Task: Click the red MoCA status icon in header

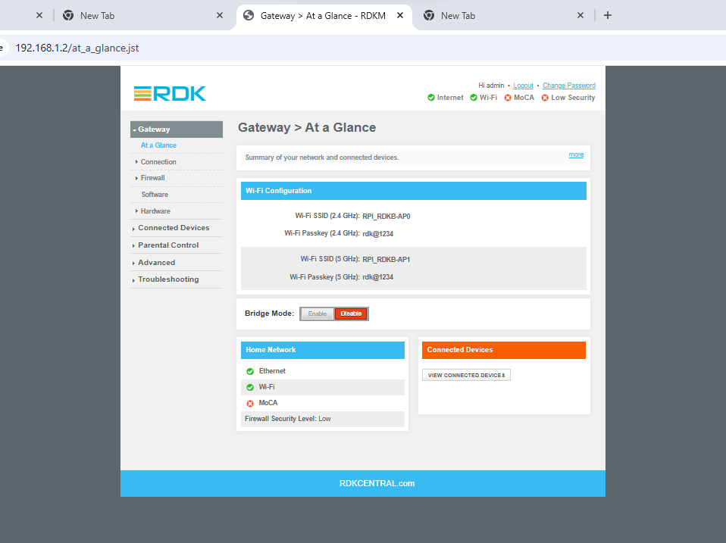Action: click(508, 98)
